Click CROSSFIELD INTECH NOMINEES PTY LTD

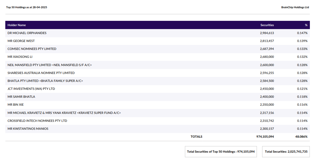(x=37, y=121)
